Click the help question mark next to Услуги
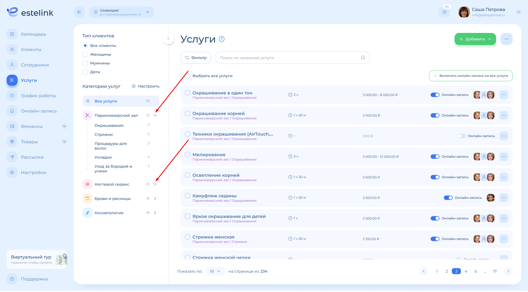 pyautogui.click(x=222, y=39)
